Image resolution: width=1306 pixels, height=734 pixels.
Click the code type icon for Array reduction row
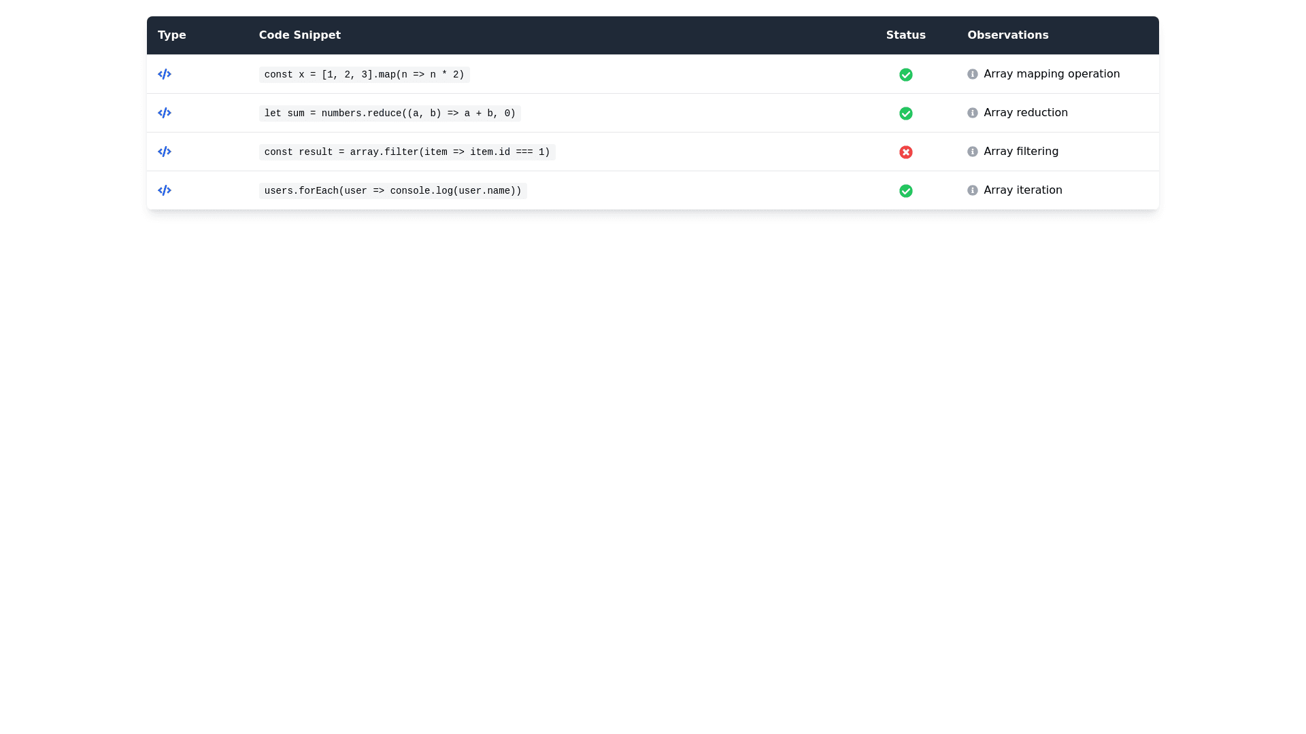(x=165, y=113)
